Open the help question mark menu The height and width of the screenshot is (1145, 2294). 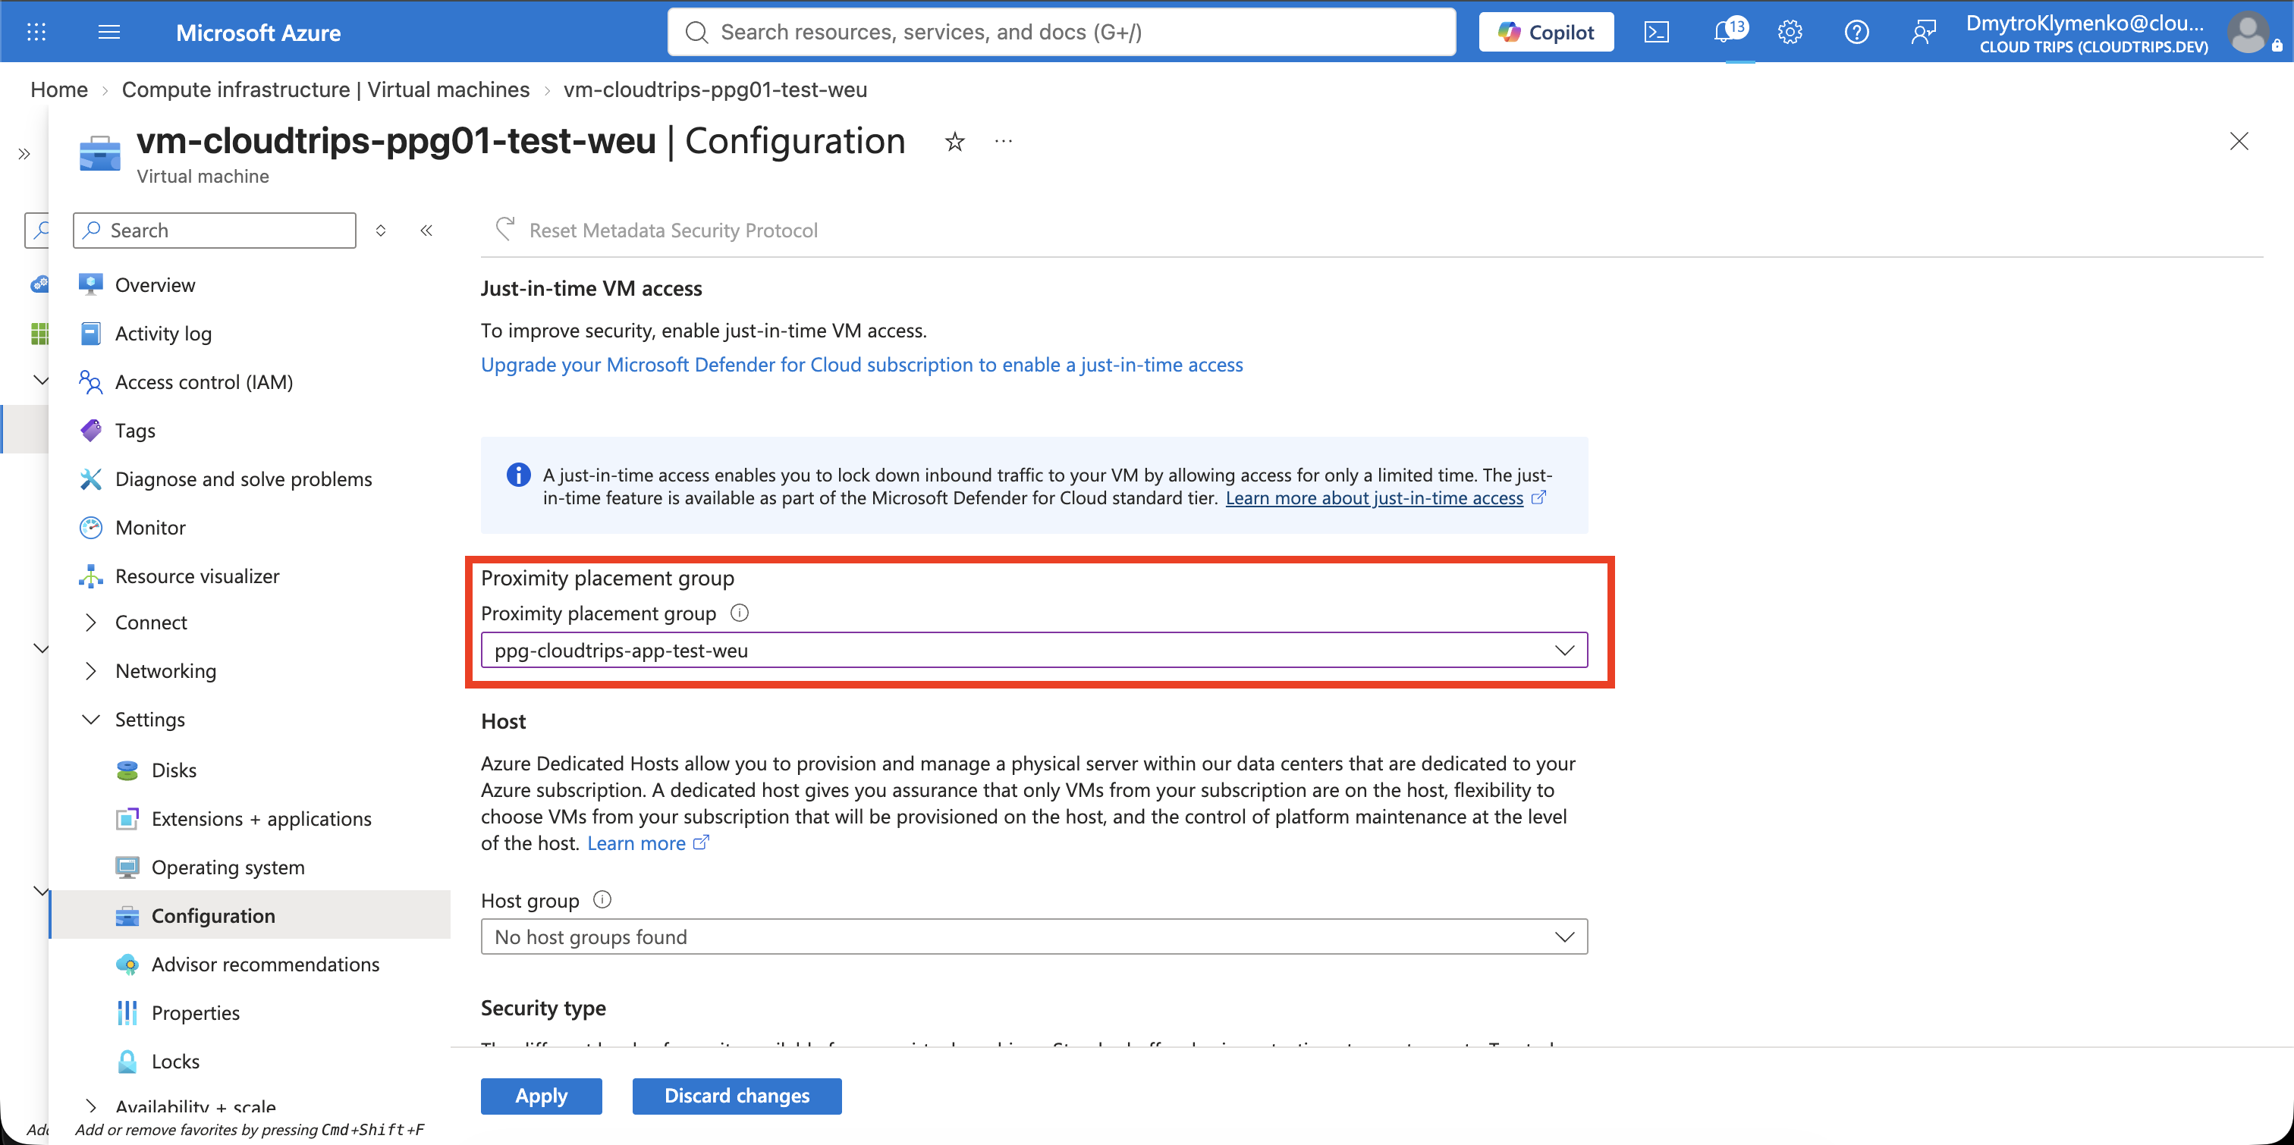(1857, 32)
